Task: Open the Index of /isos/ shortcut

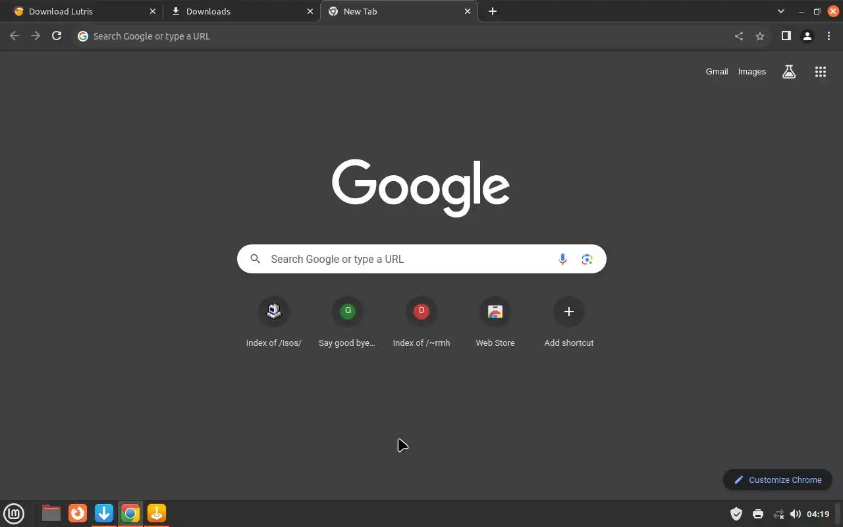Action: pyautogui.click(x=274, y=323)
